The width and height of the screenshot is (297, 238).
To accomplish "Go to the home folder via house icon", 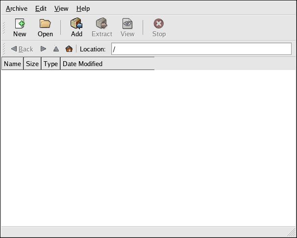I will pyautogui.click(x=69, y=49).
